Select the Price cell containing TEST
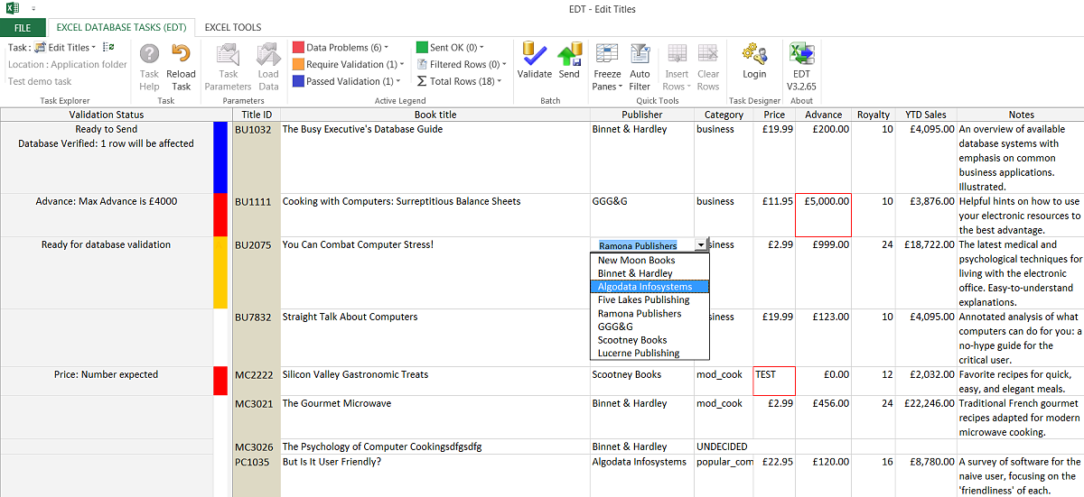Image resolution: width=1084 pixels, height=497 pixels. click(774, 381)
